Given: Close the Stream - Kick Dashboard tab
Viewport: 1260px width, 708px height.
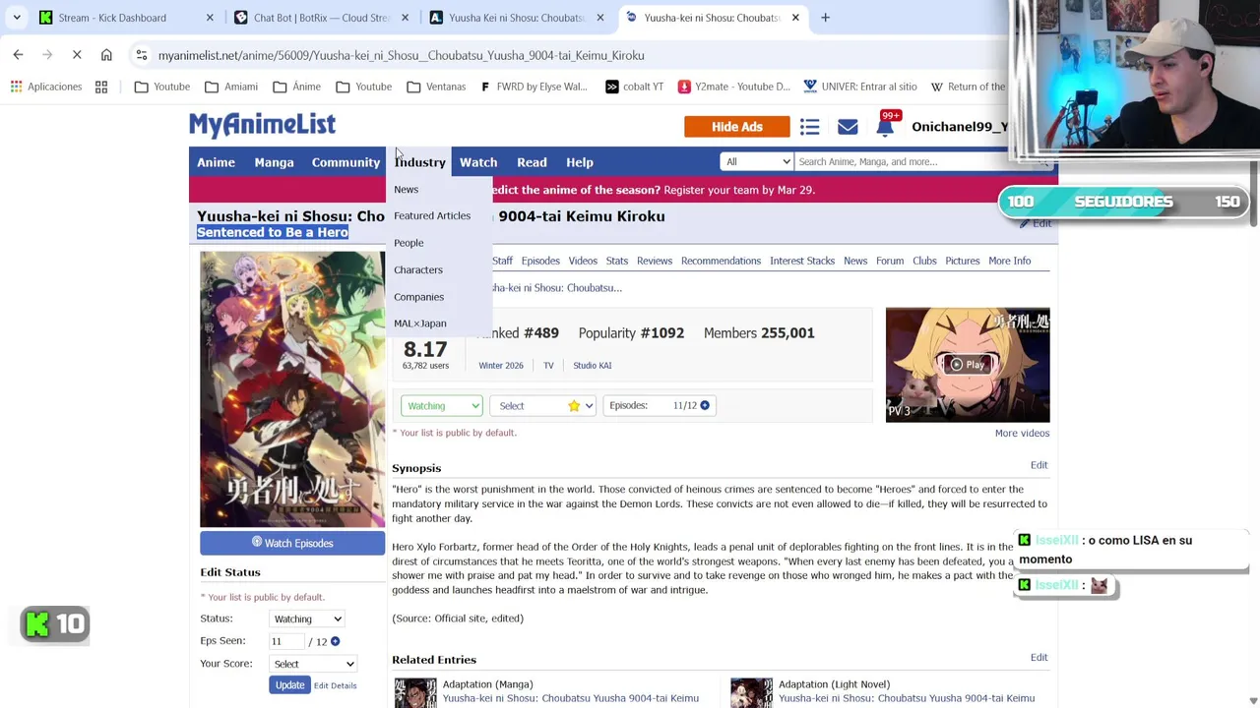Looking at the screenshot, I should pyautogui.click(x=210, y=18).
